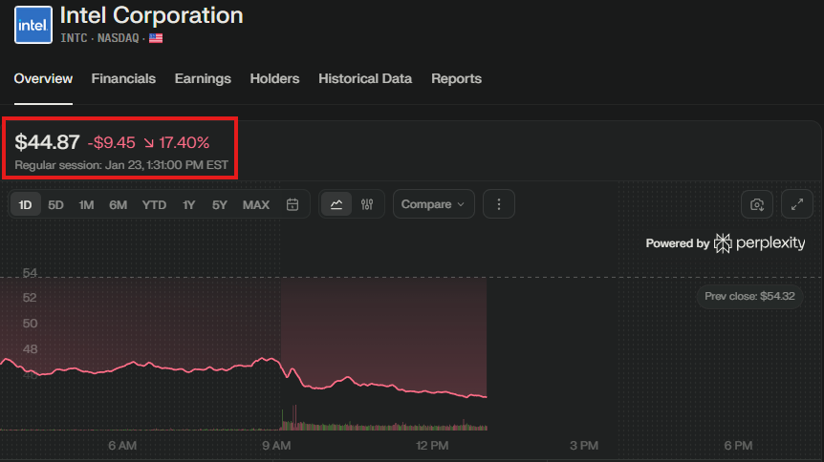The height and width of the screenshot is (462, 824).
Task: Click the 9 AM axis label
Action: 276,446
